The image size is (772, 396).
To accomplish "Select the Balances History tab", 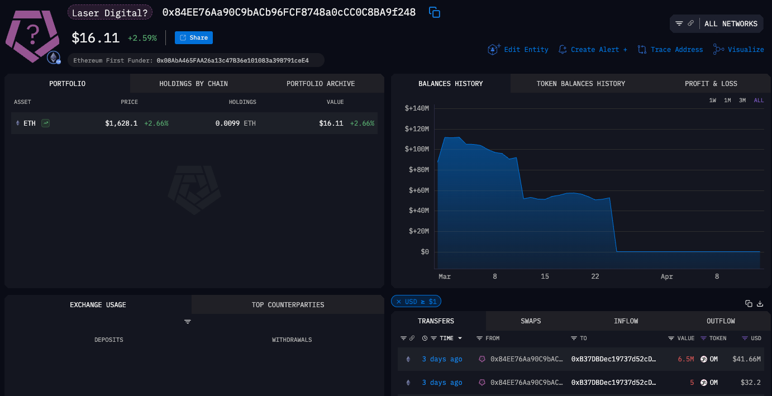I will (451, 83).
